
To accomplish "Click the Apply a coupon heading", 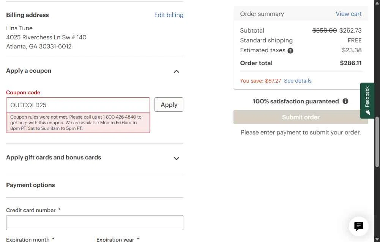I will (x=29, y=71).
